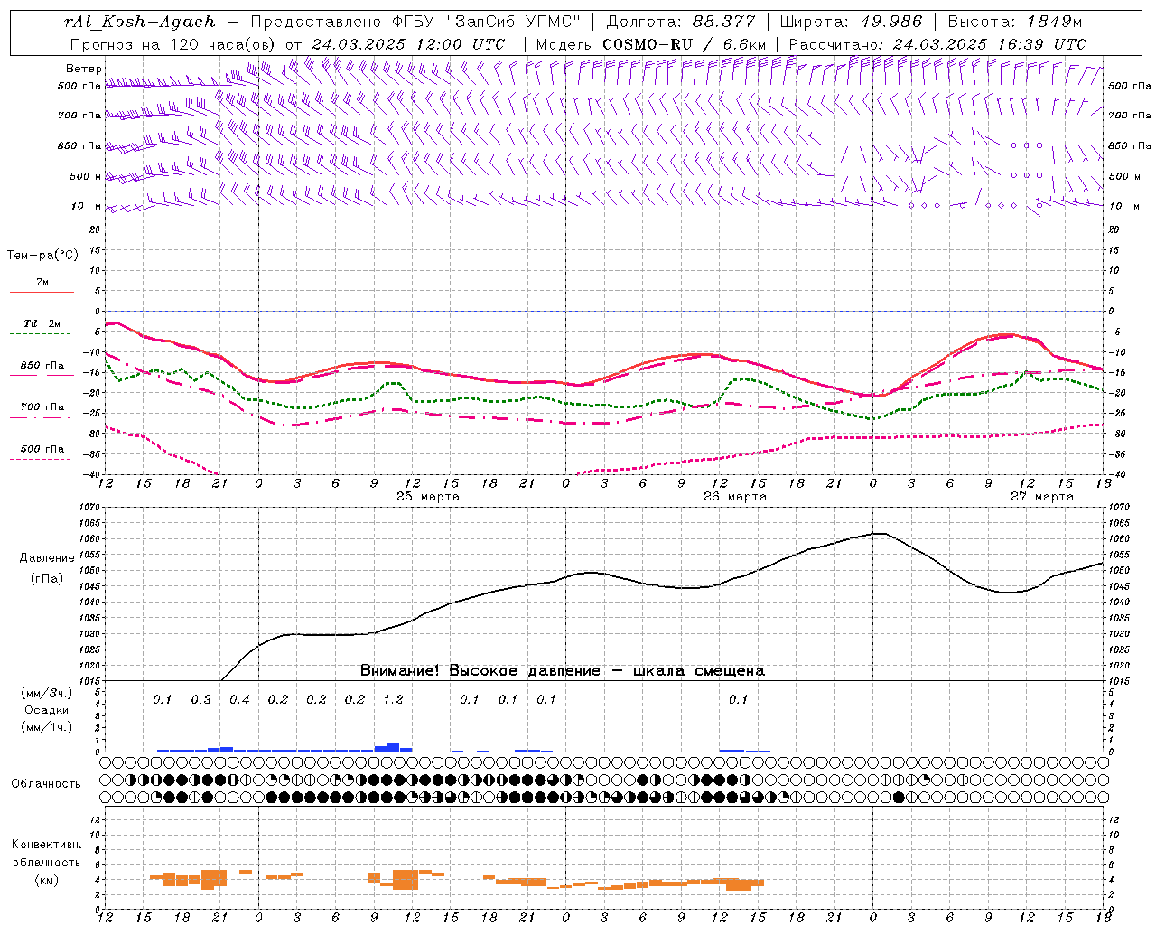
Task: Click the Тем-ра(°C) panel label
Action: 42,256
